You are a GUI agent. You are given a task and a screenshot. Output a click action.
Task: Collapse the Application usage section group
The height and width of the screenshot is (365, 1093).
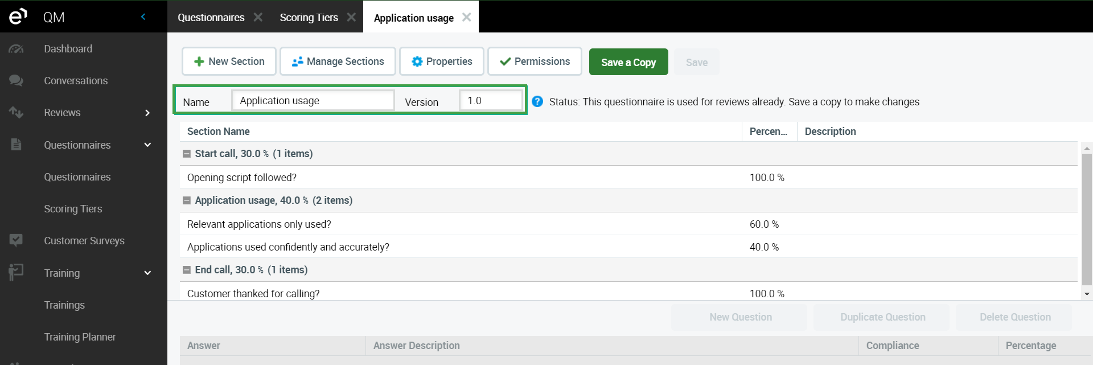(186, 200)
